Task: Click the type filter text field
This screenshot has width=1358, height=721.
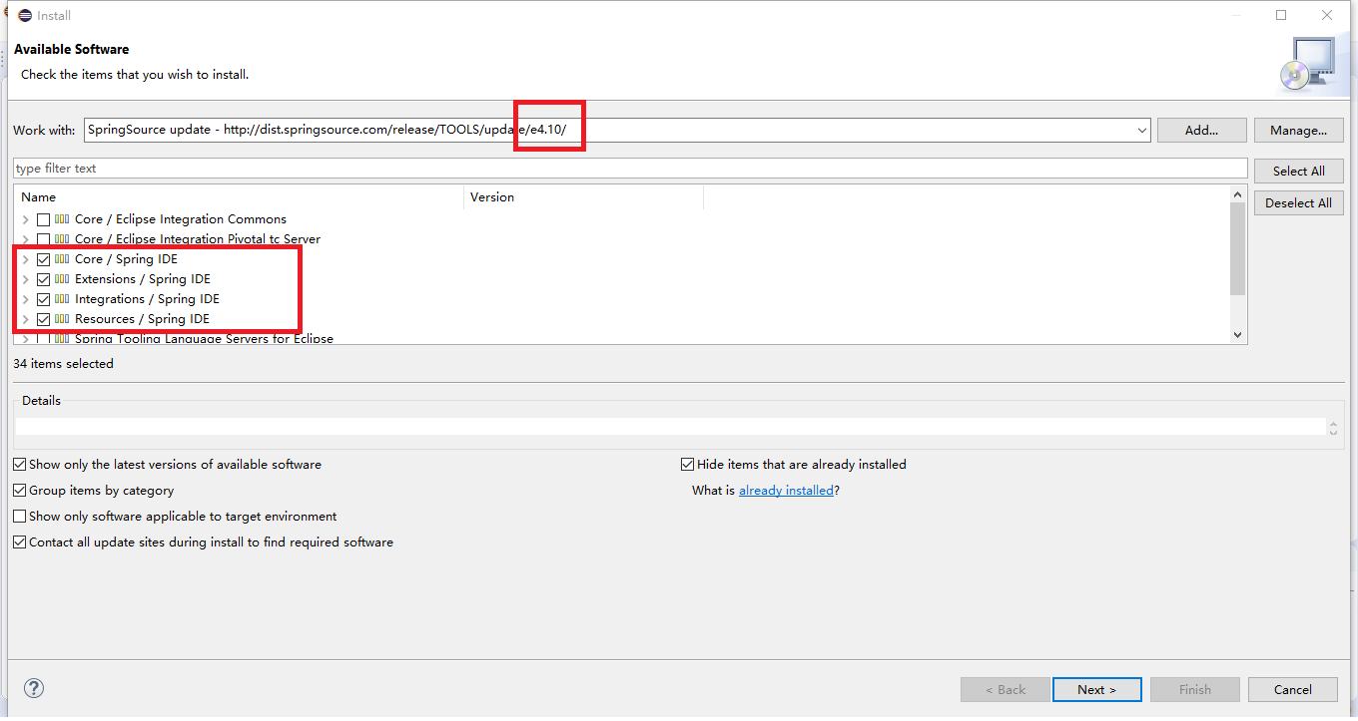Action: (x=630, y=169)
